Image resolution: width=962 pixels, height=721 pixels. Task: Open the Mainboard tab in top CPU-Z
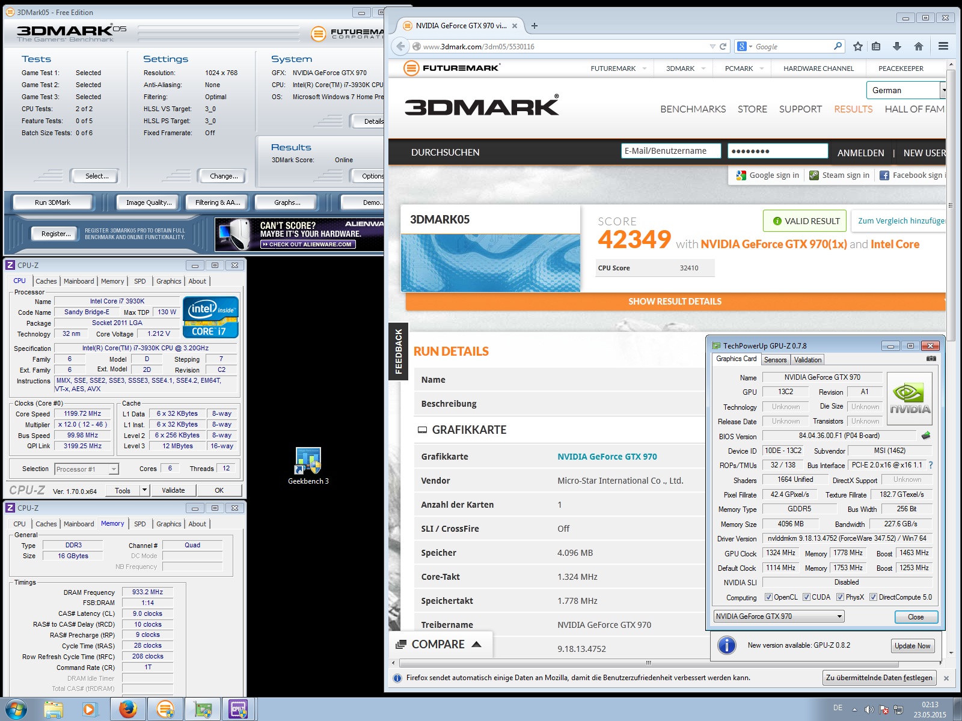[79, 281]
